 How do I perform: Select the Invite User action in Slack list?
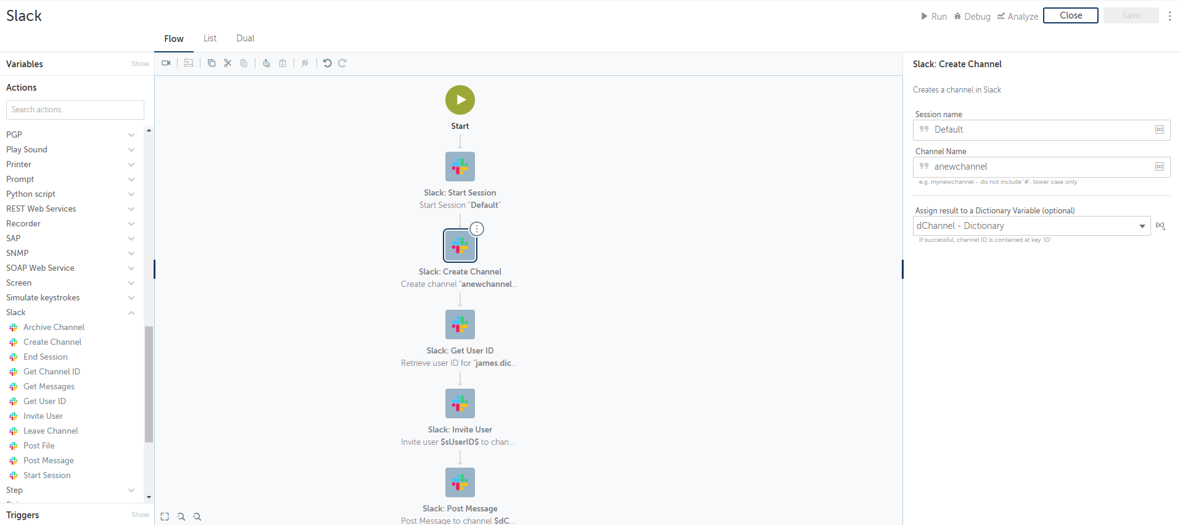(x=43, y=416)
